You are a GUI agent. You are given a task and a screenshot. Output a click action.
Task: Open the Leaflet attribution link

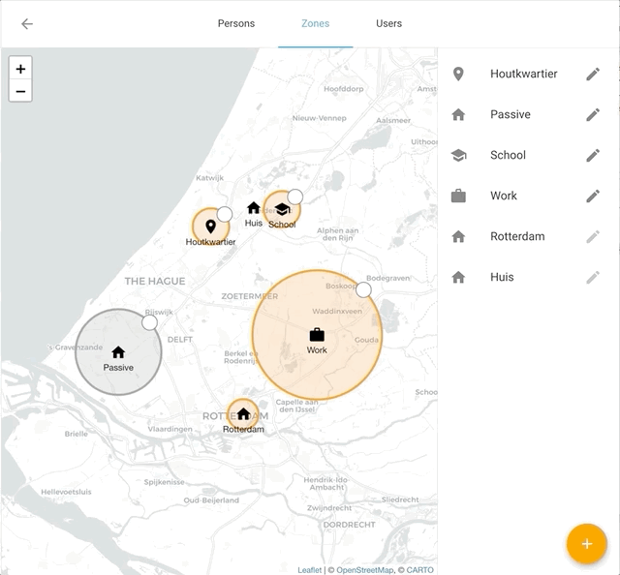(x=310, y=570)
